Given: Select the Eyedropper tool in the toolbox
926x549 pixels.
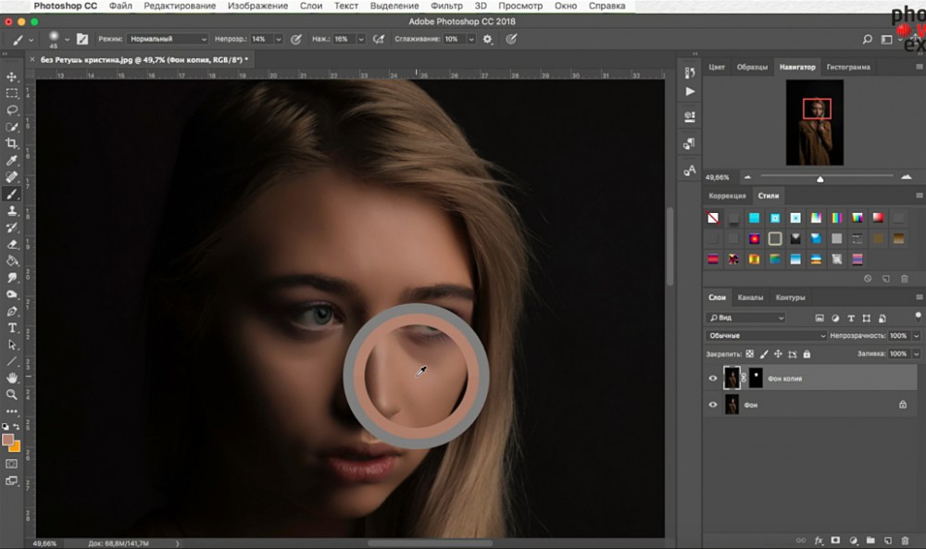Looking at the screenshot, I should (12, 160).
